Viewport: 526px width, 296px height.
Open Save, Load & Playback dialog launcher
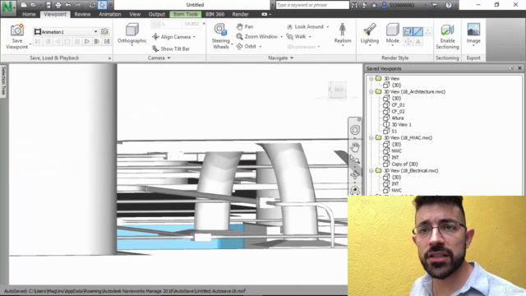pyautogui.click(x=109, y=58)
